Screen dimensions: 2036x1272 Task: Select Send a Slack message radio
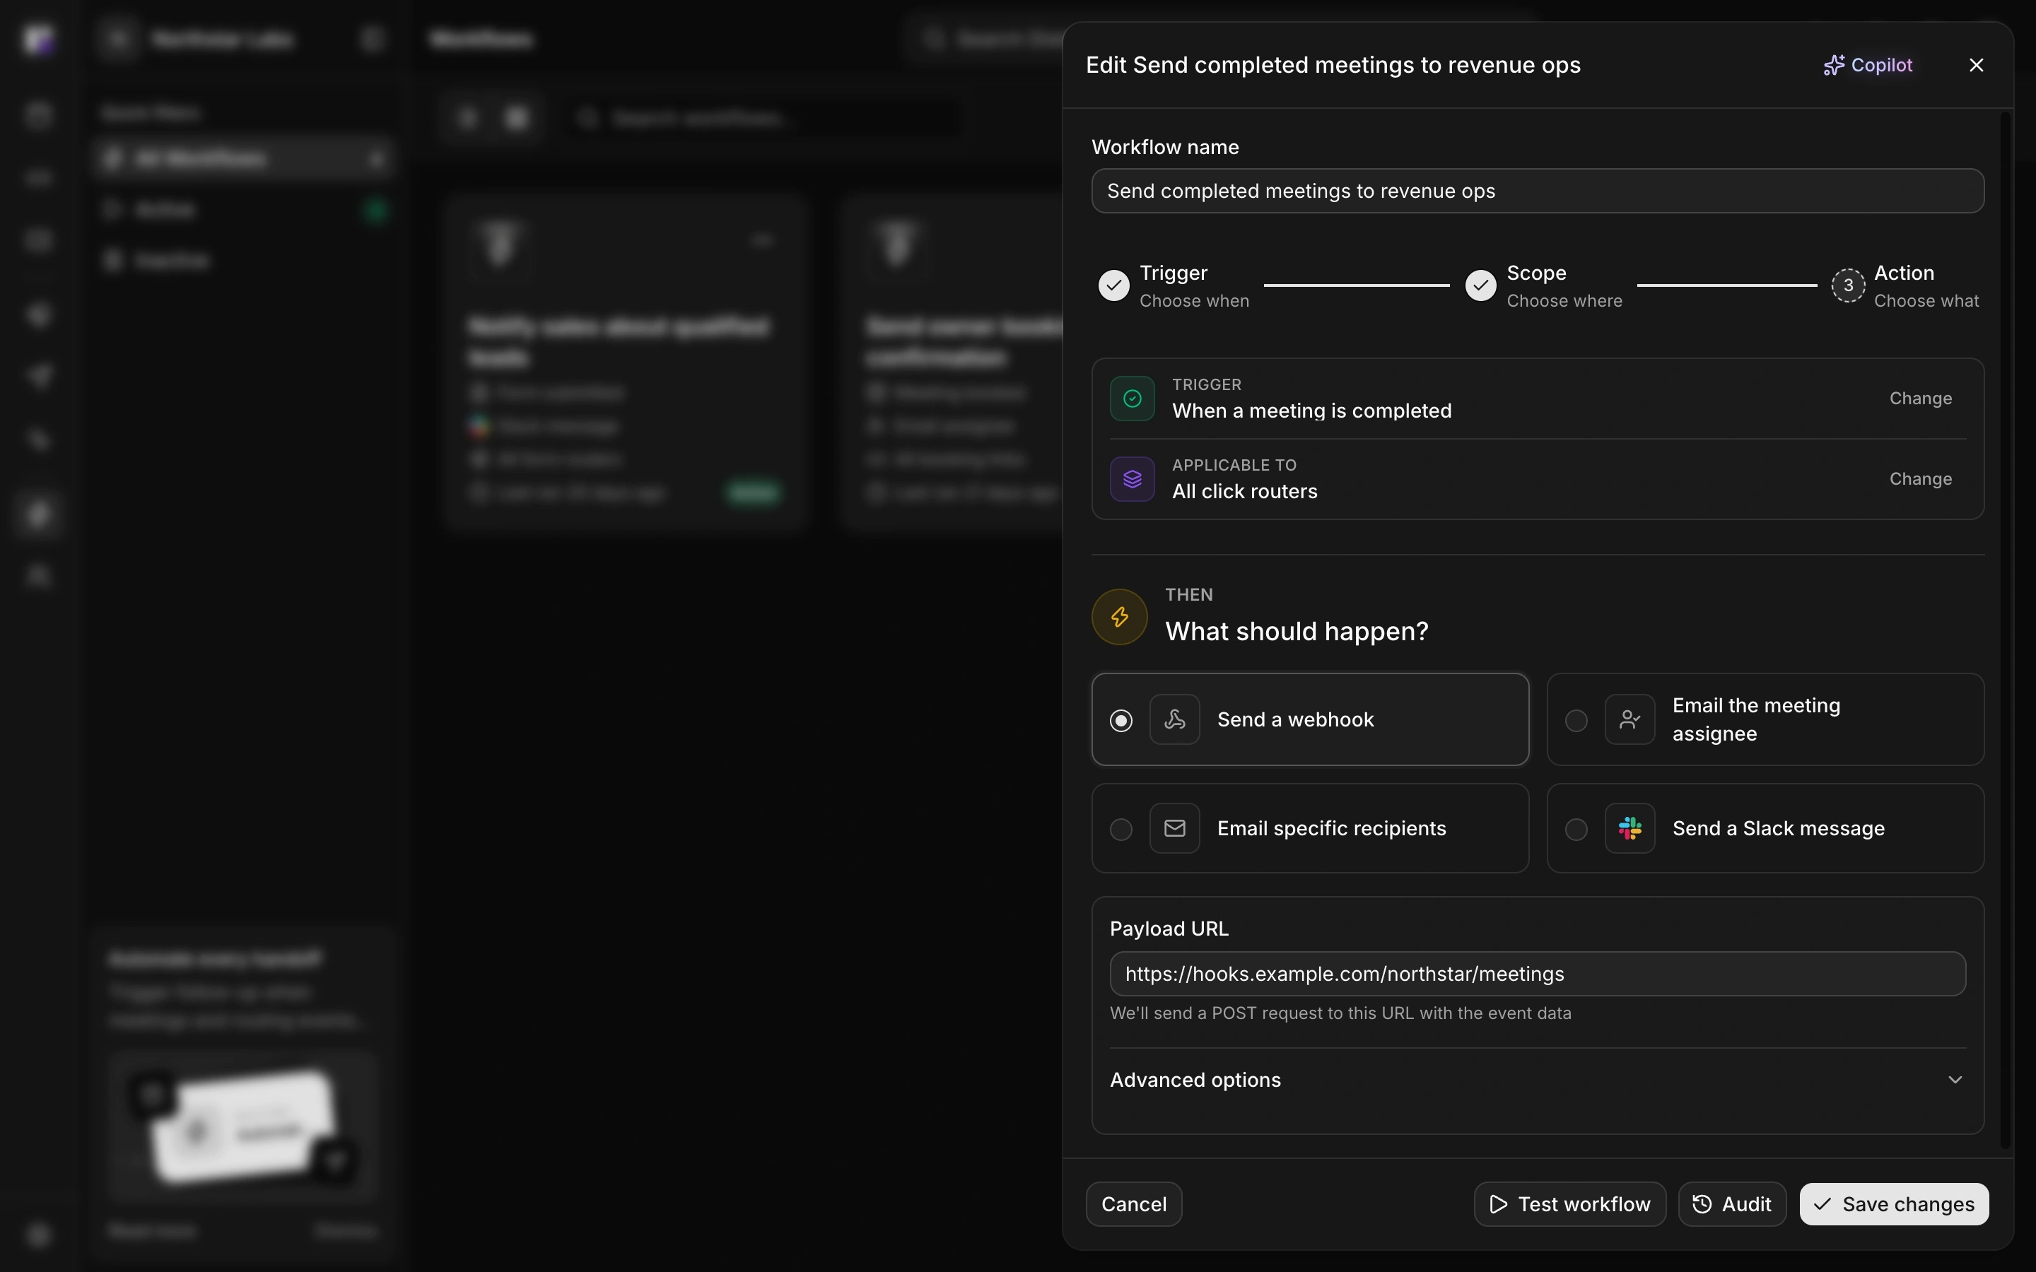pyautogui.click(x=1576, y=830)
